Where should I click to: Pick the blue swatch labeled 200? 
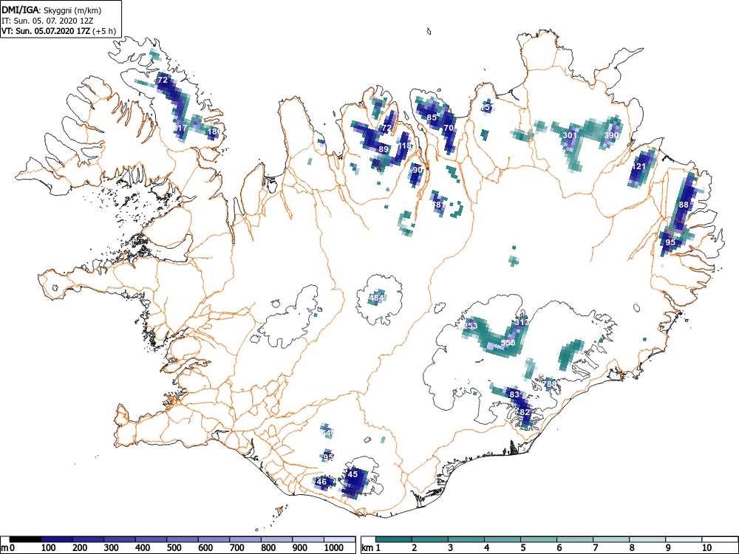(88, 539)
